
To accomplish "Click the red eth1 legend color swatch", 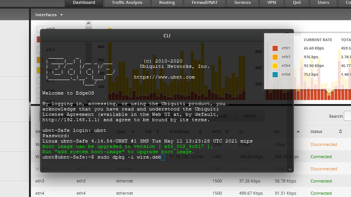I will pos(275,48).
